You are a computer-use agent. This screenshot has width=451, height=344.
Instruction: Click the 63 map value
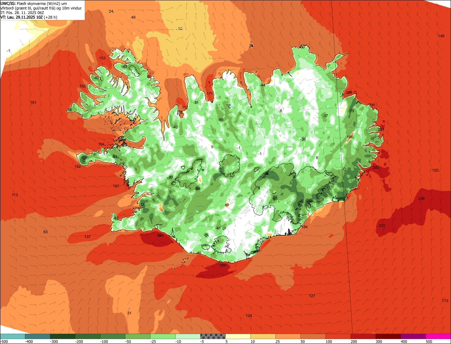pyautogui.click(x=45, y=232)
